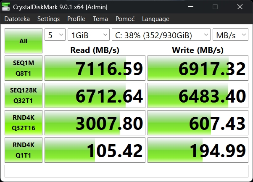Open the Settings menu
Screen dimensions: 253x182
[x=49, y=19]
